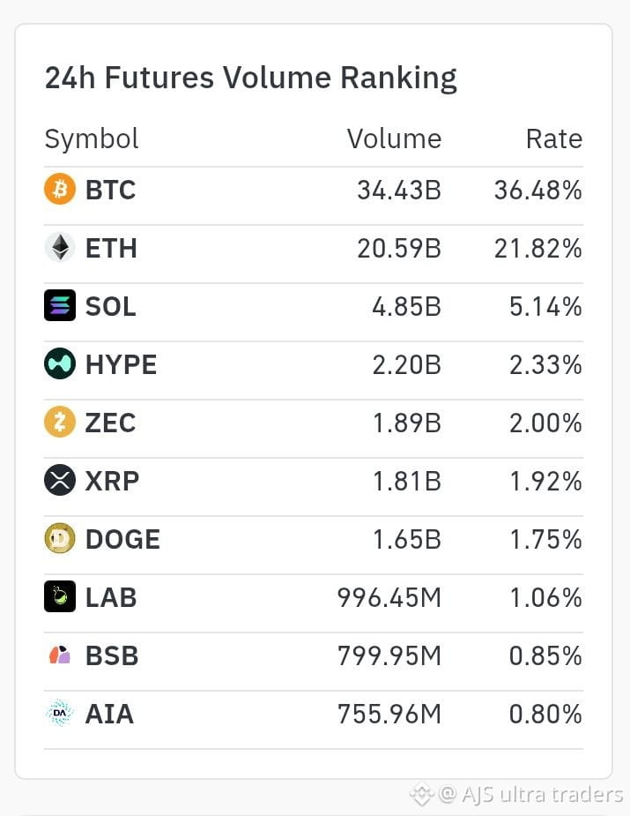This screenshot has width=630, height=816.
Task: Click the Zcash ZEC coin icon
Action: tap(60, 422)
